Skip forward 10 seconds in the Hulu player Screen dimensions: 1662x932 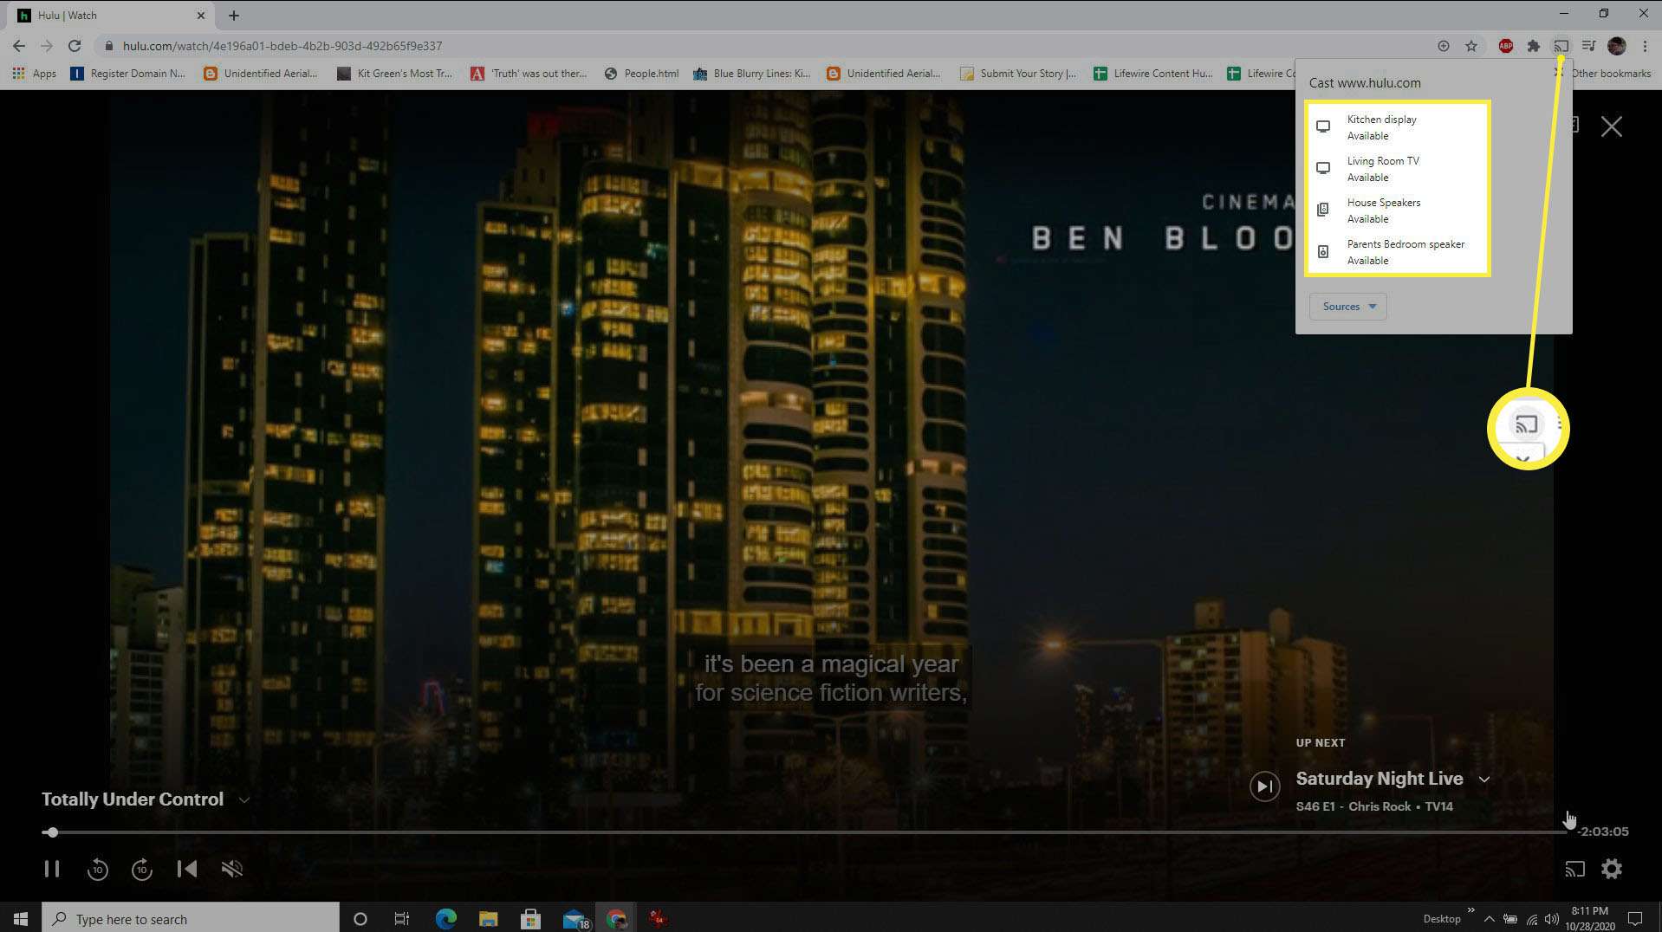point(142,869)
